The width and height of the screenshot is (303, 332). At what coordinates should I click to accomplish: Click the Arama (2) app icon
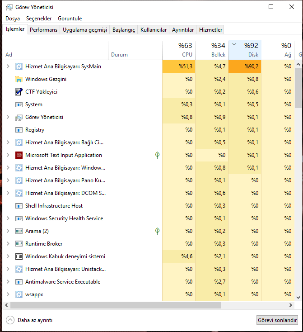pyautogui.click(x=19, y=231)
